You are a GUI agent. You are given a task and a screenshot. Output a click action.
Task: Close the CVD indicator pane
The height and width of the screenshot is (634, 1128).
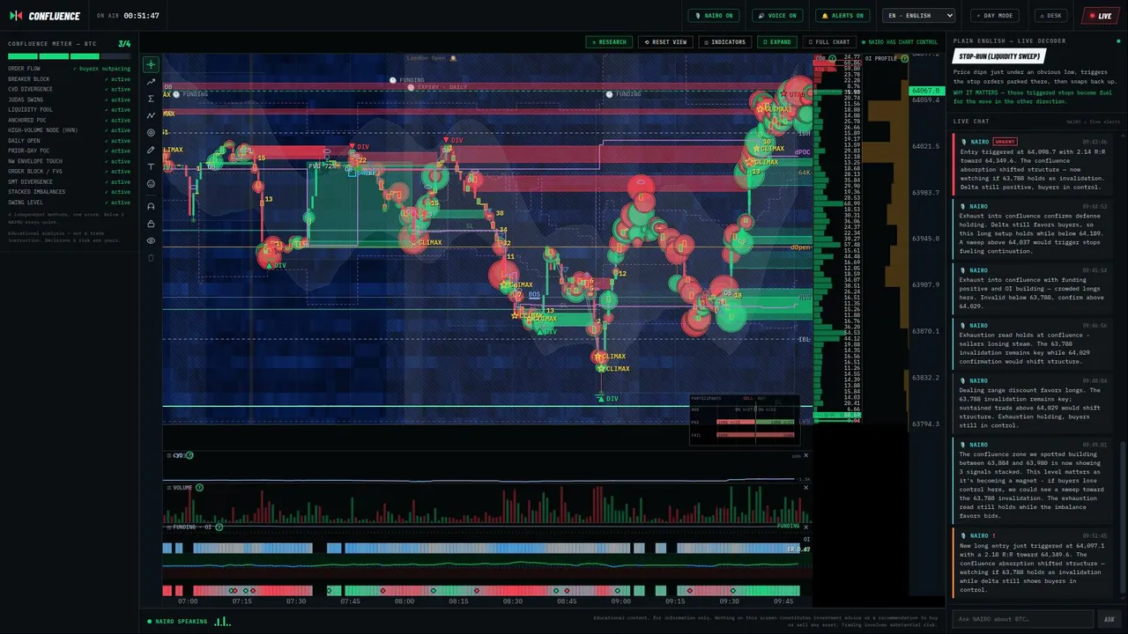[x=805, y=455]
